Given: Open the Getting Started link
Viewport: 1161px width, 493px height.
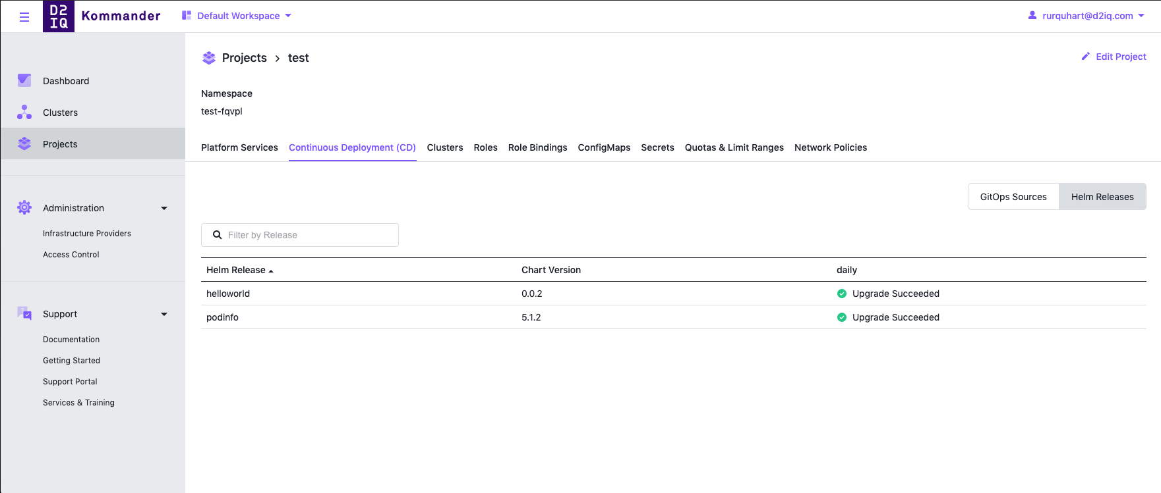Looking at the screenshot, I should click(71, 361).
